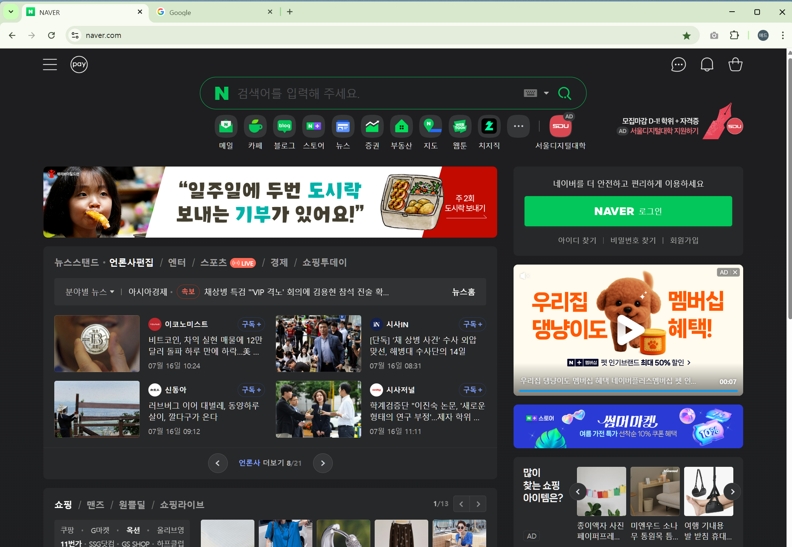Image resolution: width=792 pixels, height=547 pixels.
Task: Expand more services with three-dot button
Action: pyautogui.click(x=518, y=126)
